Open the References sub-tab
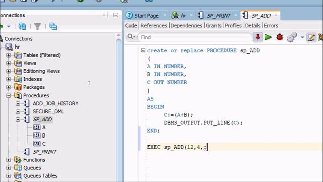The width and height of the screenshot is (323, 182). 153,26
